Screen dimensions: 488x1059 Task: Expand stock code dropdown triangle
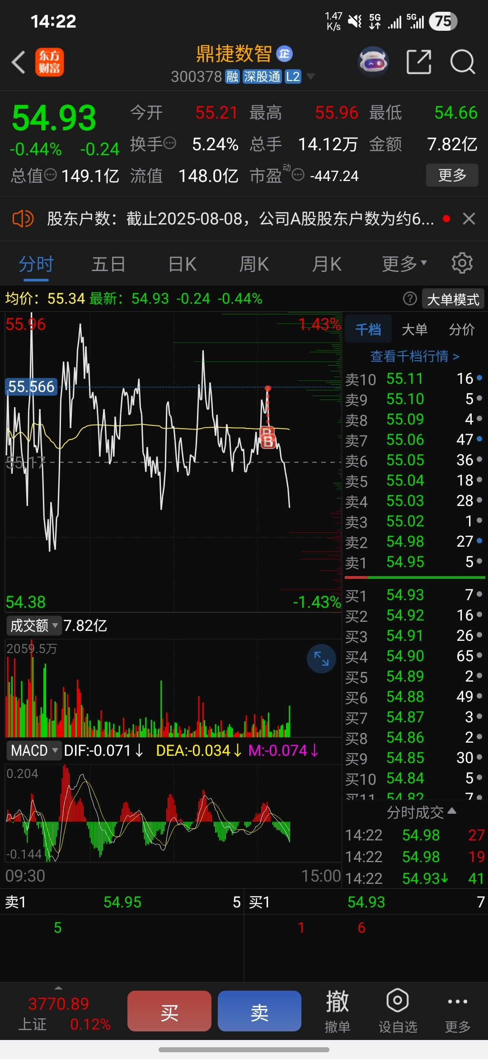(310, 76)
